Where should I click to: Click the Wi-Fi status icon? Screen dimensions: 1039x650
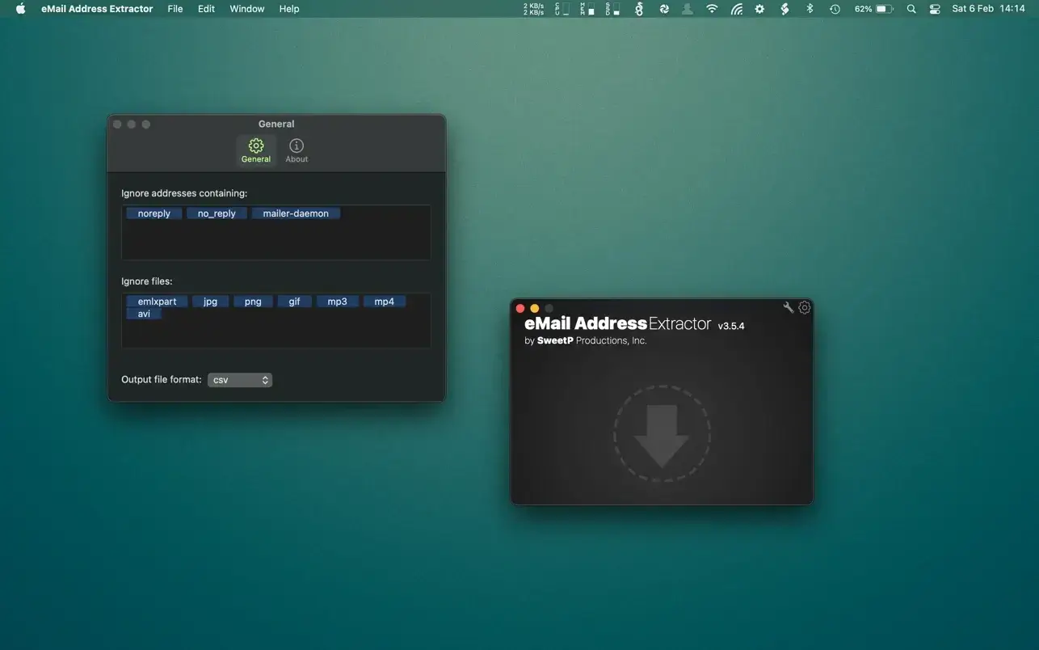click(712, 9)
